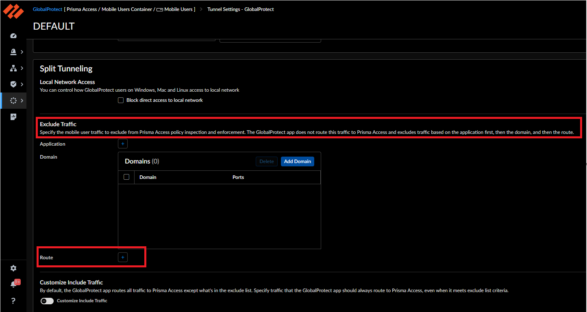Open the shield checkmark icon in sidebar
The image size is (587, 312).
pyautogui.click(x=13, y=84)
